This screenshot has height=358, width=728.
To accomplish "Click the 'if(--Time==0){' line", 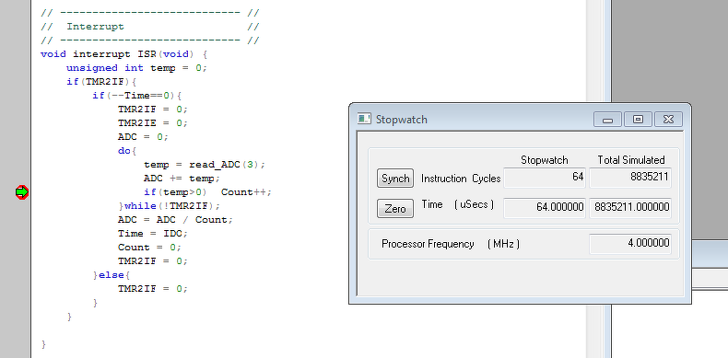I will pyautogui.click(x=136, y=96).
